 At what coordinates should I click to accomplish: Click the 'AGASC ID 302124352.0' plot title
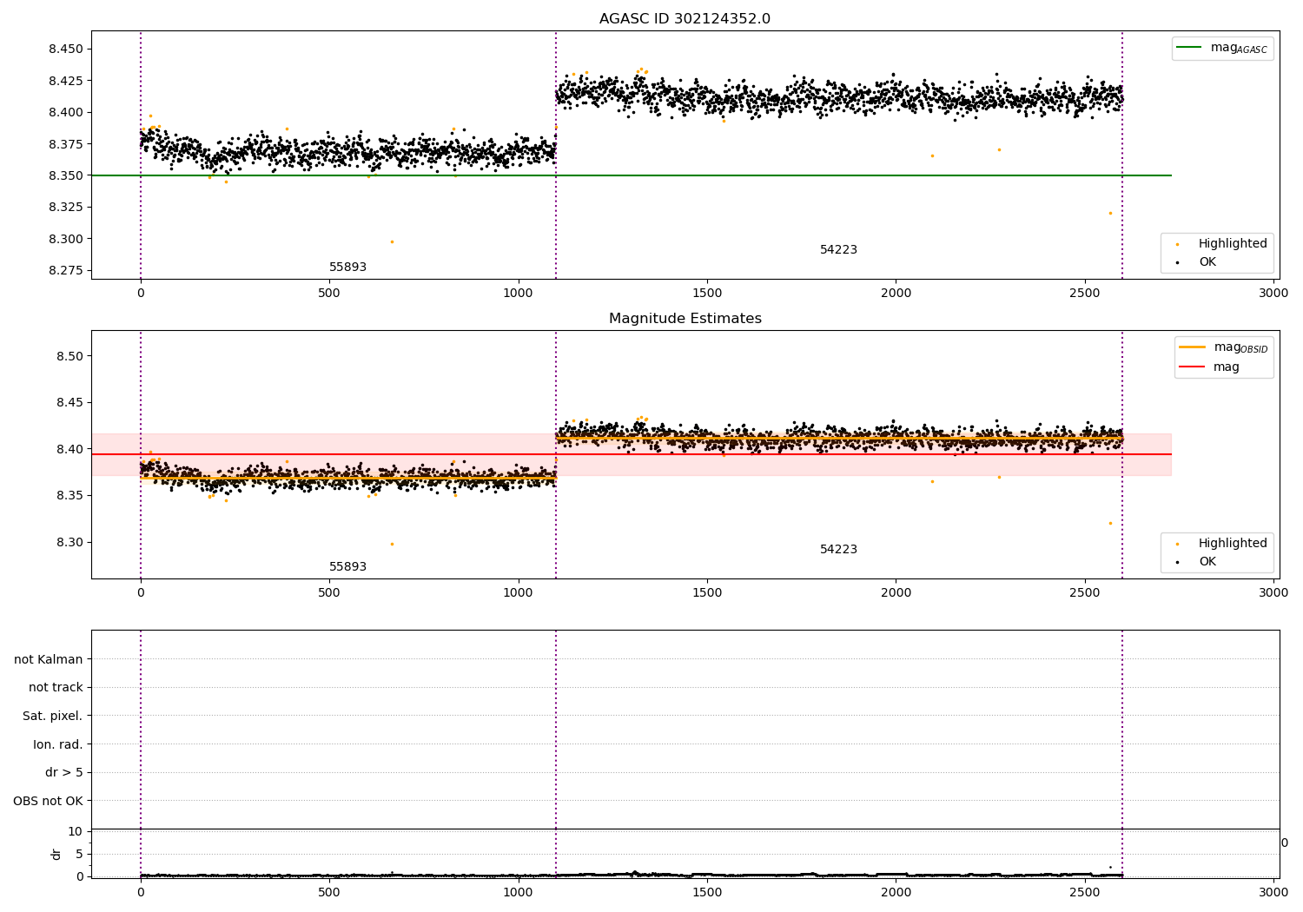pos(685,19)
